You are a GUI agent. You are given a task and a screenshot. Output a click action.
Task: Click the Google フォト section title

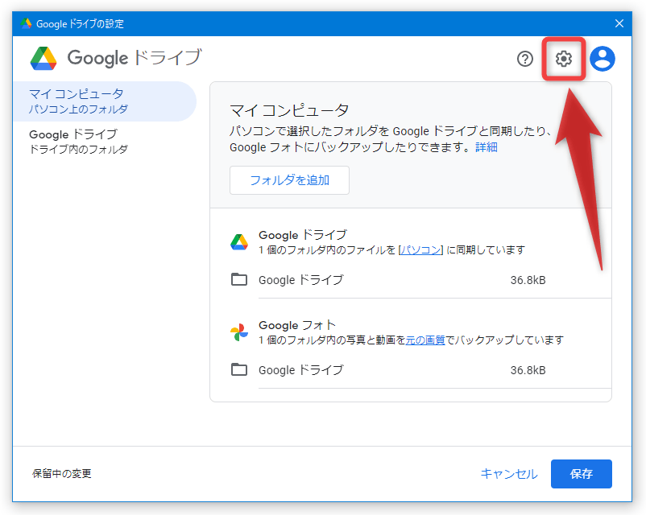(297, 325)
